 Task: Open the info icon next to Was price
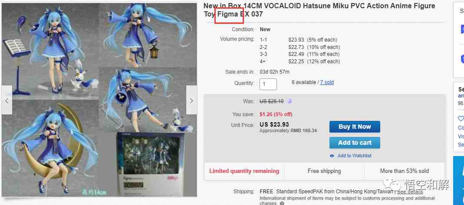[289, 101]
